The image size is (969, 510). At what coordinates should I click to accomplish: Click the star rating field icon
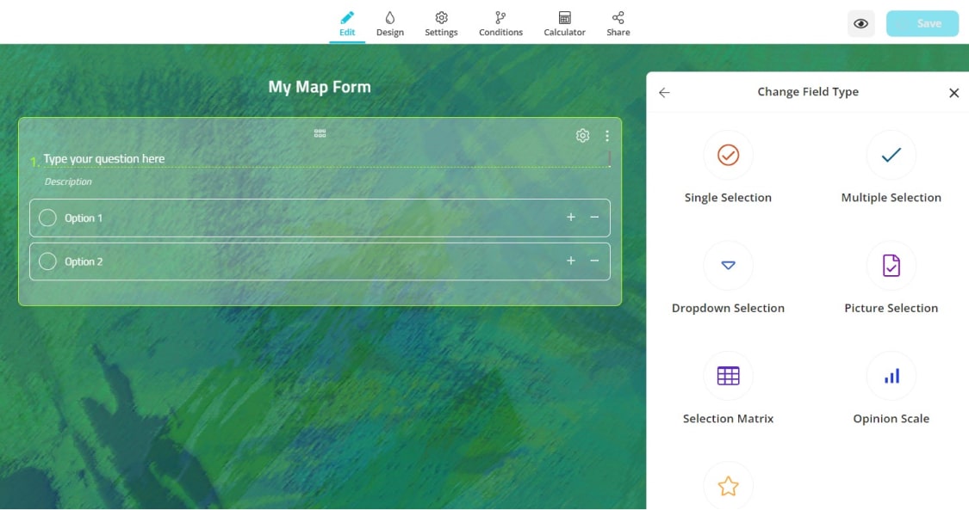click(728, 486)
